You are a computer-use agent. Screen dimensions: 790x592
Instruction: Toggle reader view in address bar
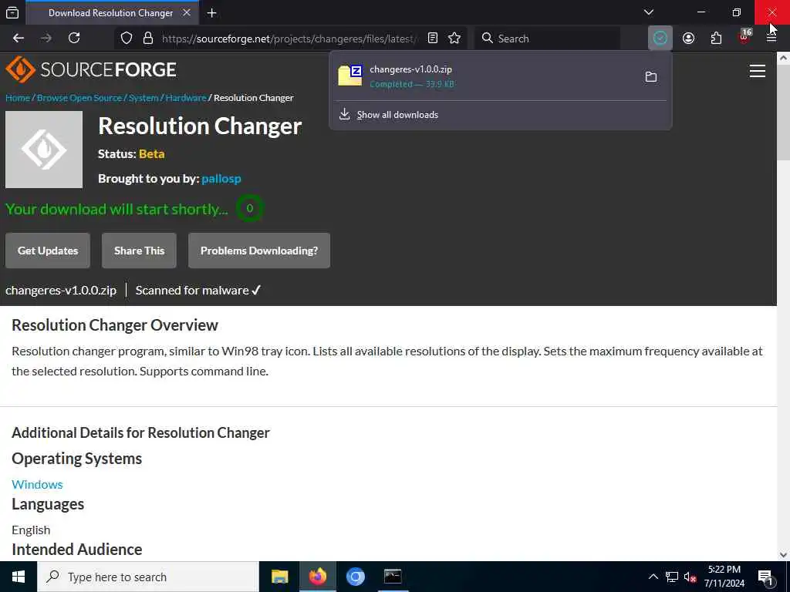[x=432, y=39]
